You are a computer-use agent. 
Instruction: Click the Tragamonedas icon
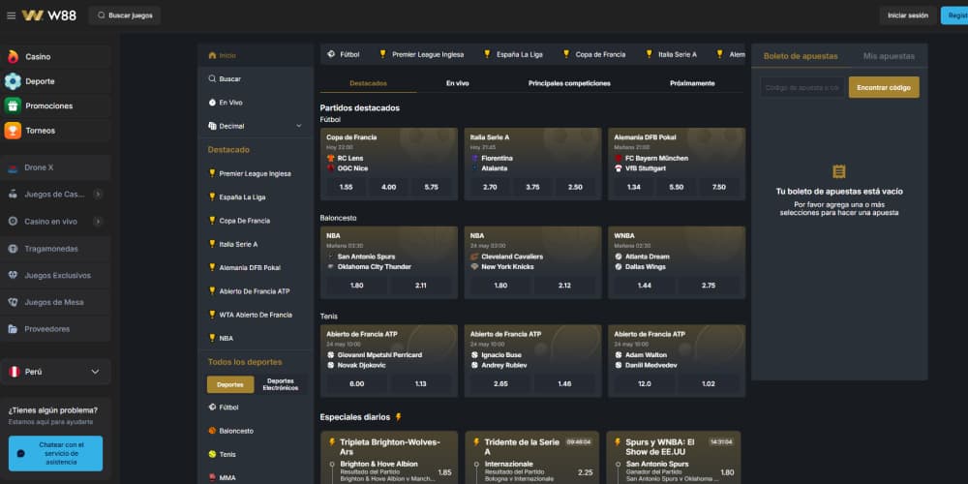point(13,249)
